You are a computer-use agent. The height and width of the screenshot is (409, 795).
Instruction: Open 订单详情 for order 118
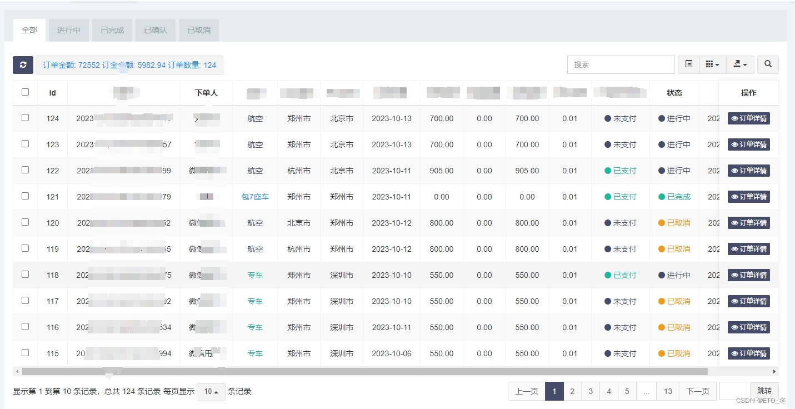coord(749,275)
